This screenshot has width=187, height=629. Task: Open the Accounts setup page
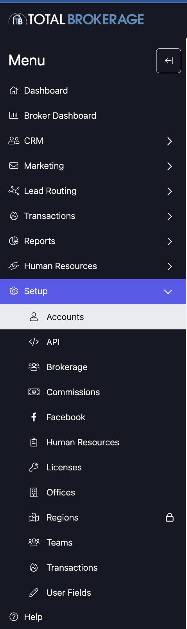pyautogui.click(x=93, y=317)
